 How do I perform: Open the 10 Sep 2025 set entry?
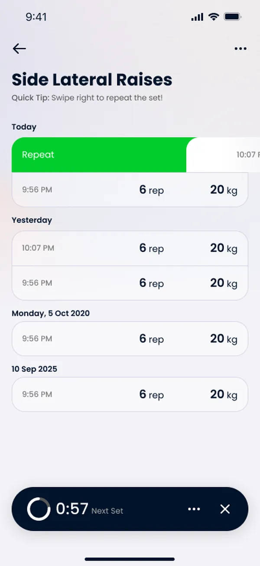(130, 394)
